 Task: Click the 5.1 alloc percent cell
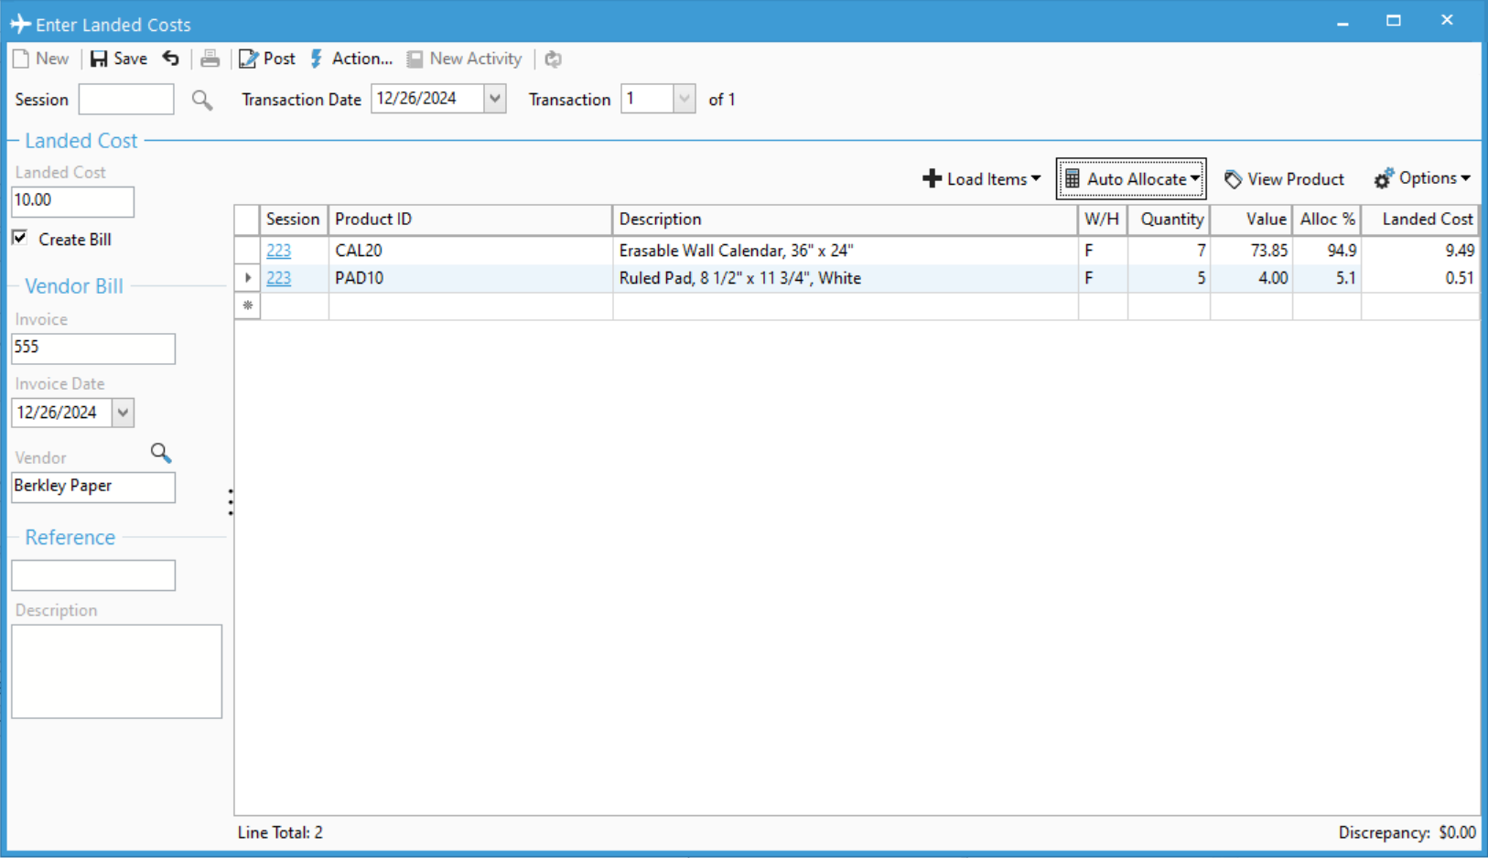click(x=1327, y=278)
